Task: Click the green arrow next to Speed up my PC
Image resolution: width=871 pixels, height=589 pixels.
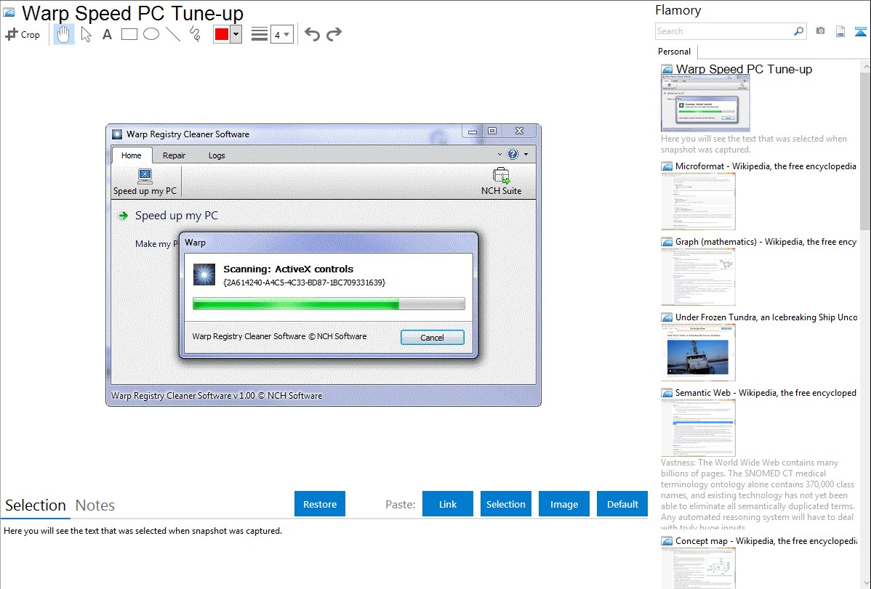Action: [124, 216]
